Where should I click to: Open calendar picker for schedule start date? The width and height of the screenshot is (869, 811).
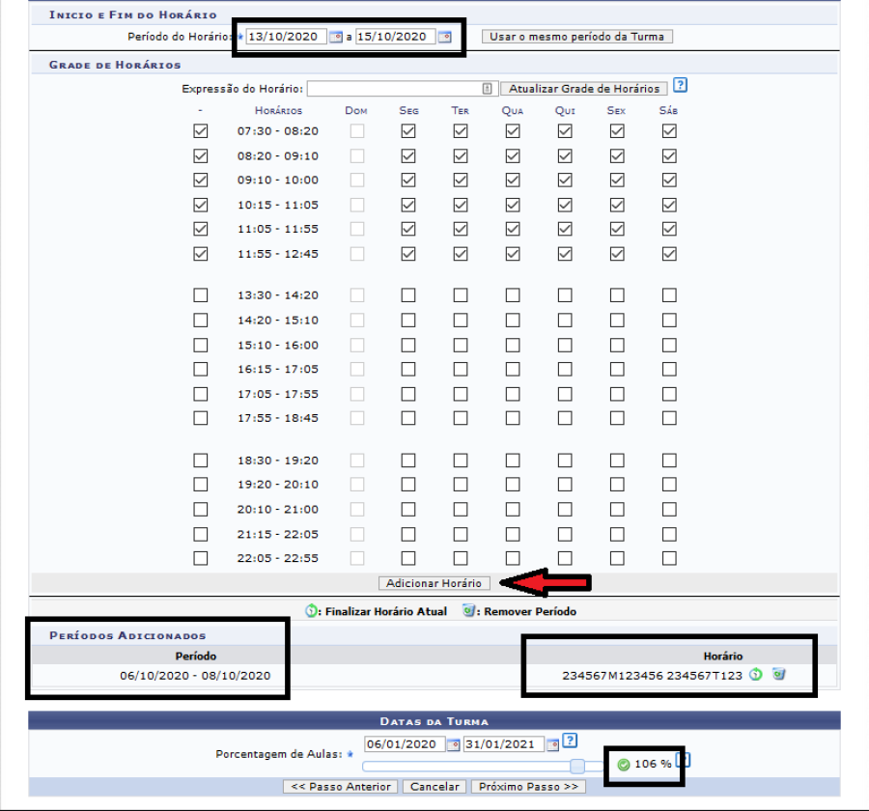336,37
